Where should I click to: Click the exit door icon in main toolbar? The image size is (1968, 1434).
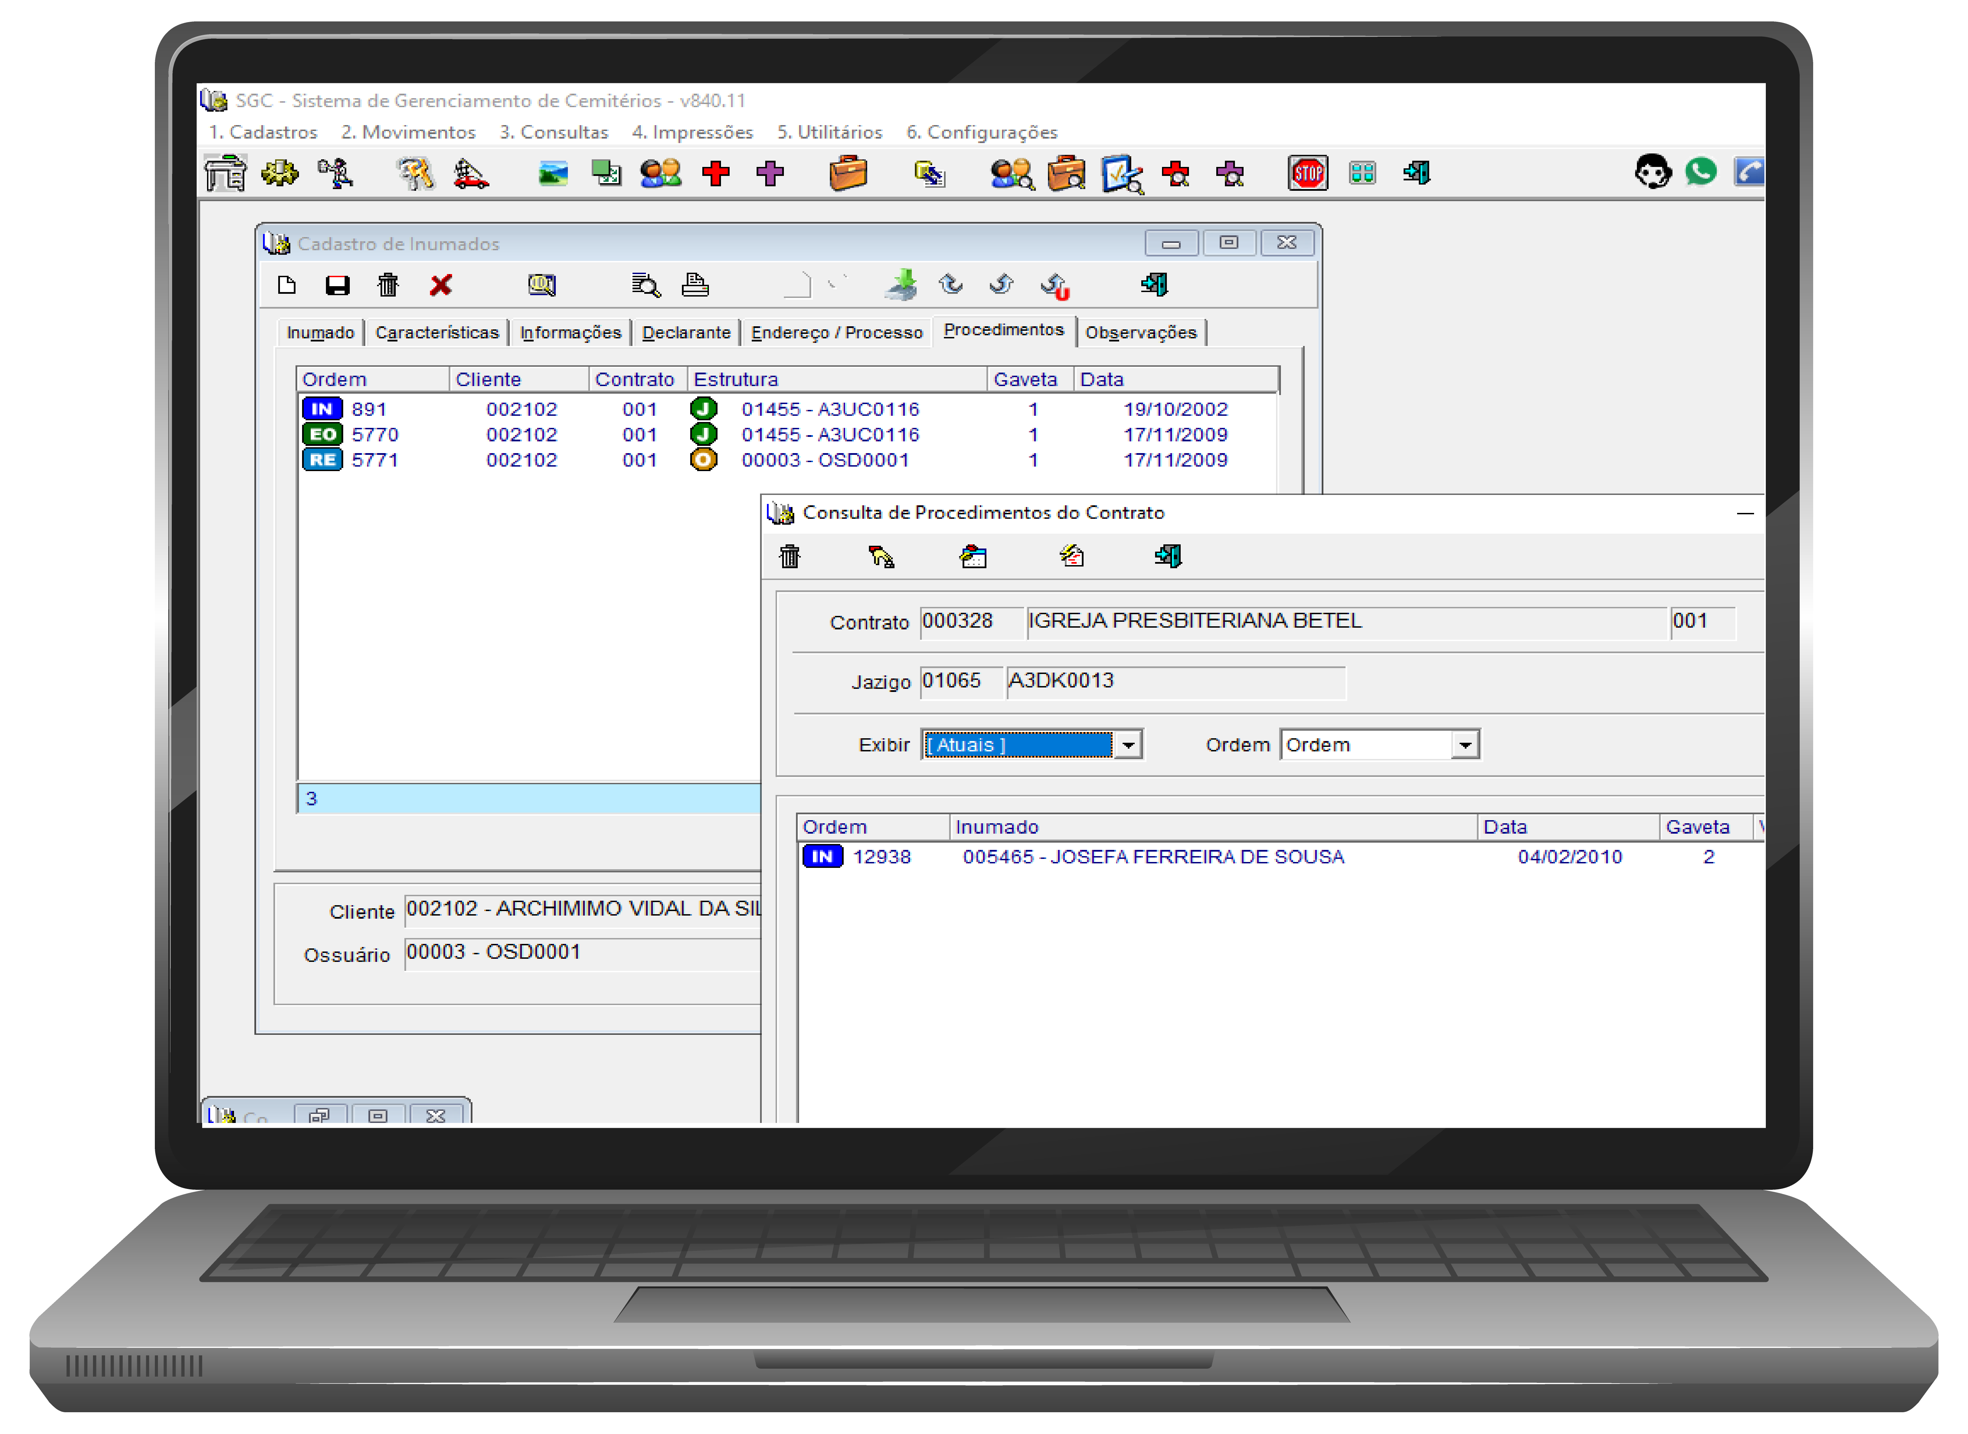(1417, 173)
